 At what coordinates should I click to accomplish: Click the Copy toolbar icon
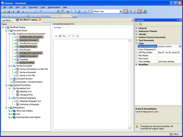tap(22, 11)
